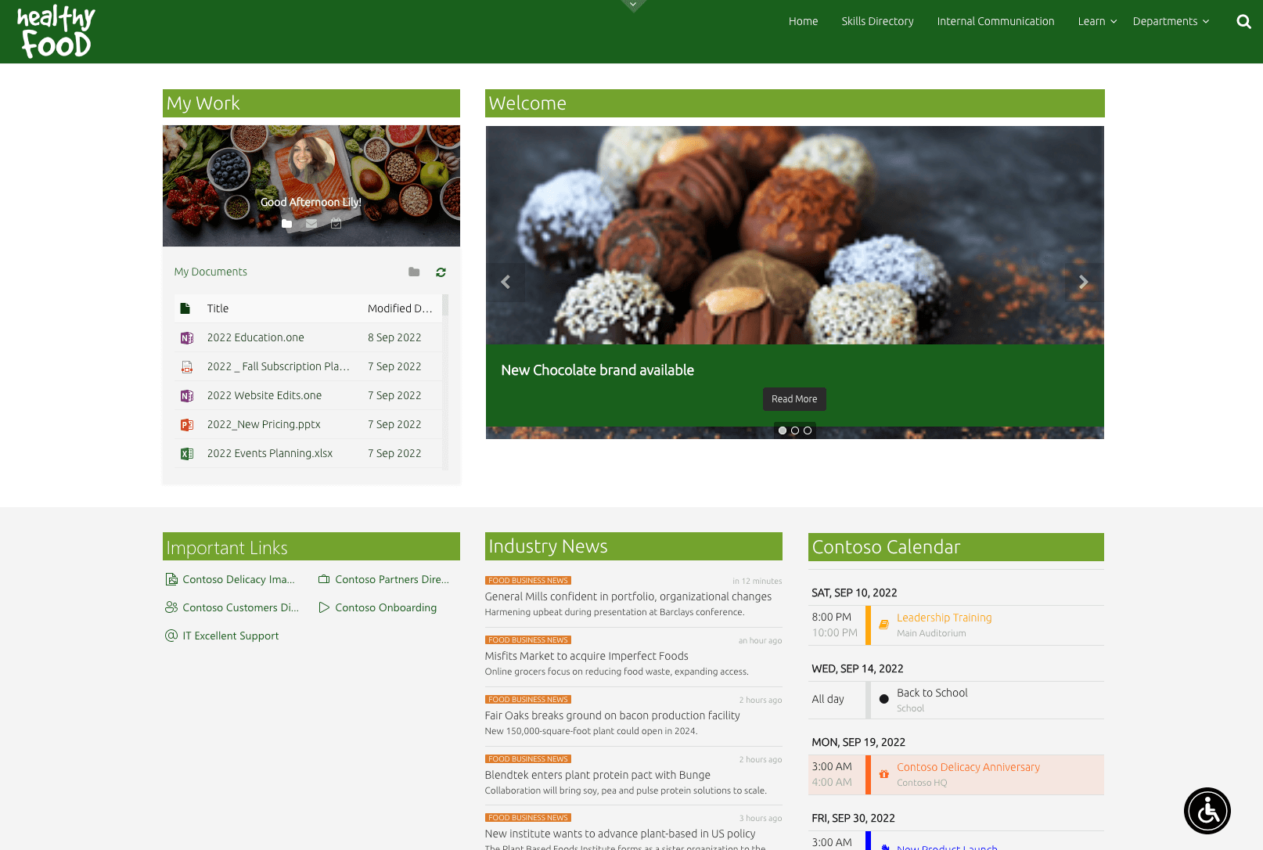The width and height of the screenshot is (1263, 850).
Task: Click first FOOD BUSINESS NEWS tag
Action: (527, 581)
